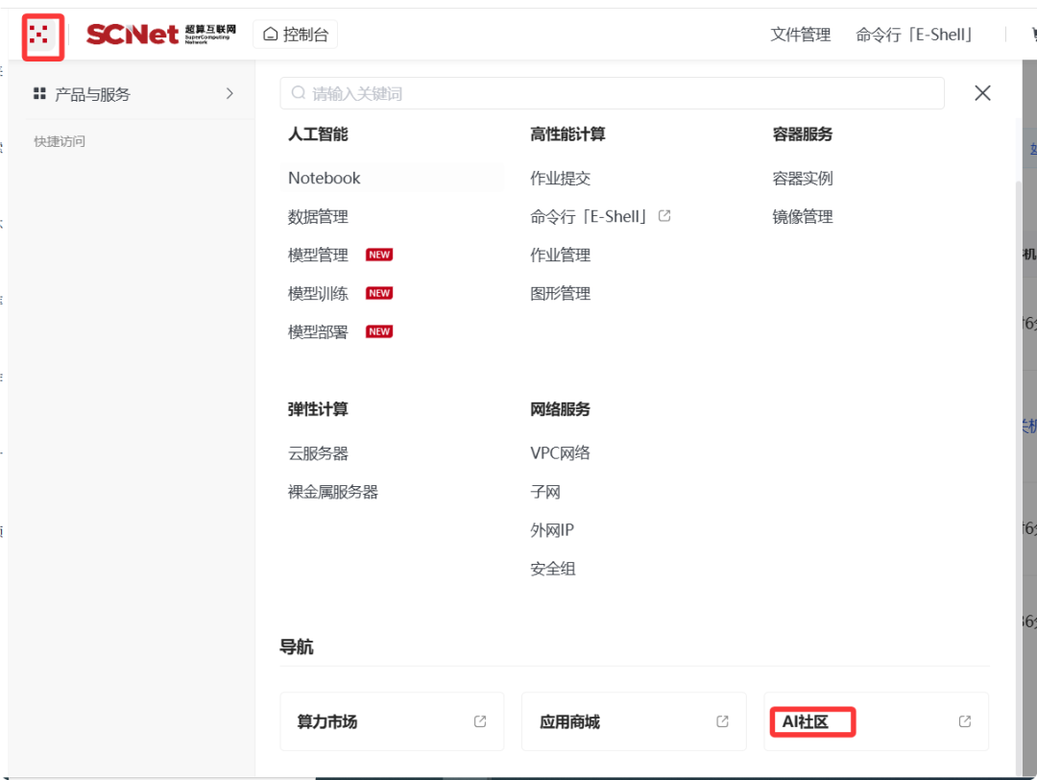Open 安全组 service
1037x780 pixels.
553,569
